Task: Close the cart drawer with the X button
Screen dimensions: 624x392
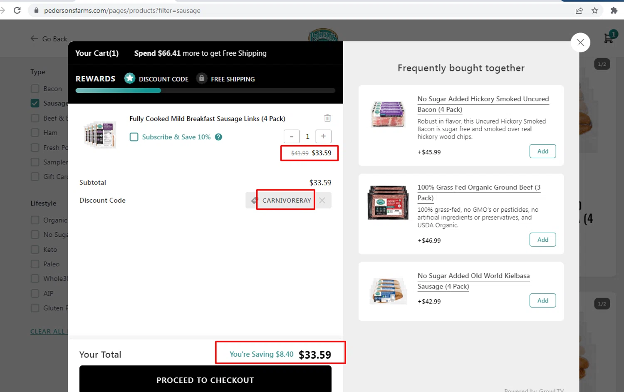Action: pos(580,42)
